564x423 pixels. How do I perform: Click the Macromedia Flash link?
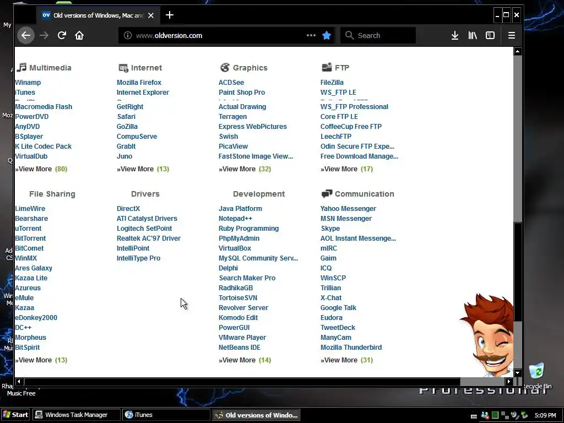(x=44, y=107)
